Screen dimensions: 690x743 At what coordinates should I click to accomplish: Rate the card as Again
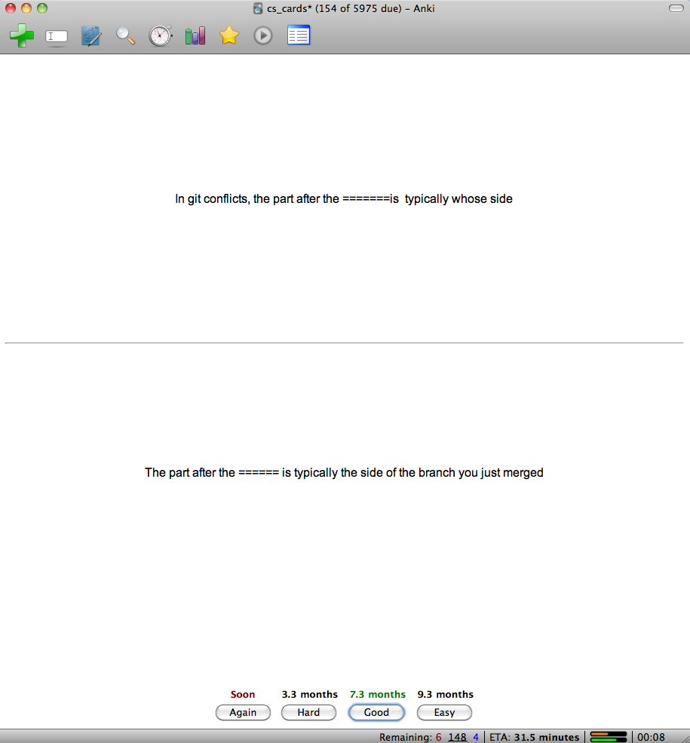pyautogui.click(x=243, y=712)
